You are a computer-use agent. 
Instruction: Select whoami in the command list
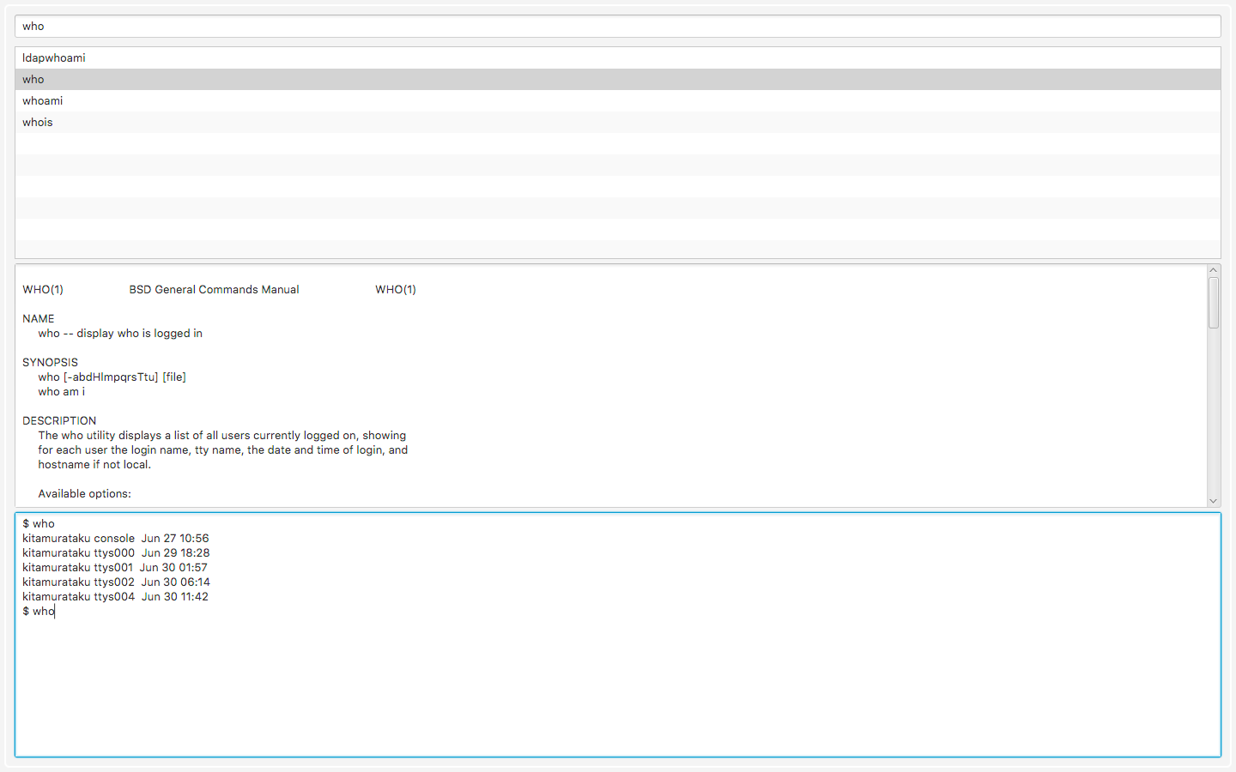pos(618,100)
